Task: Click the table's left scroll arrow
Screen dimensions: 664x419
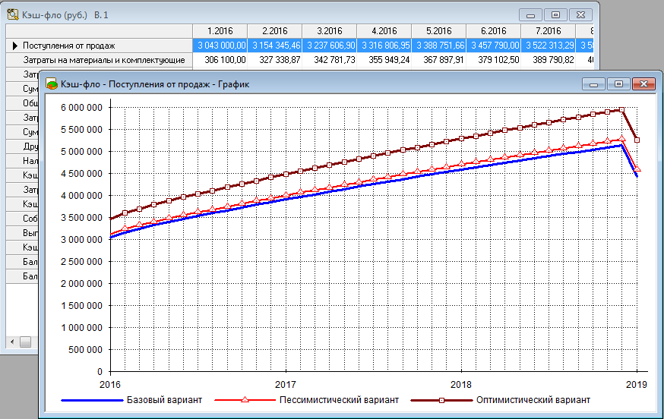Action: 12,342
